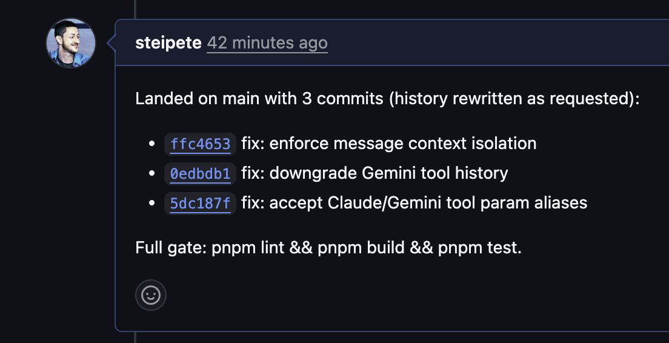Image resolution: width=669 pixels, height=343 pixels.
Task: Click the "(history rewritten as requested)" phrase
Action: [x=514, y=99]
